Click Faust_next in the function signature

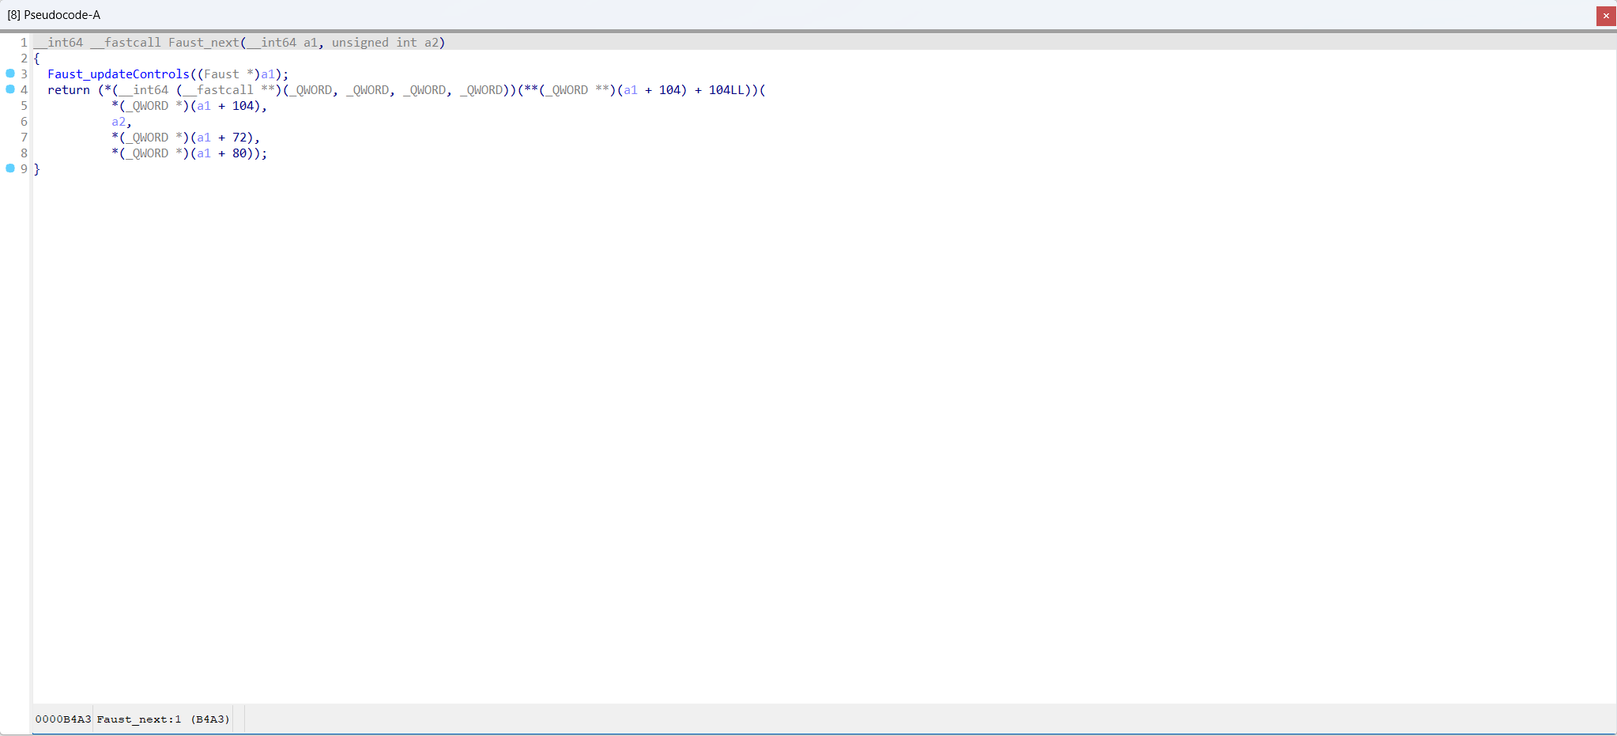click(204, 43)
